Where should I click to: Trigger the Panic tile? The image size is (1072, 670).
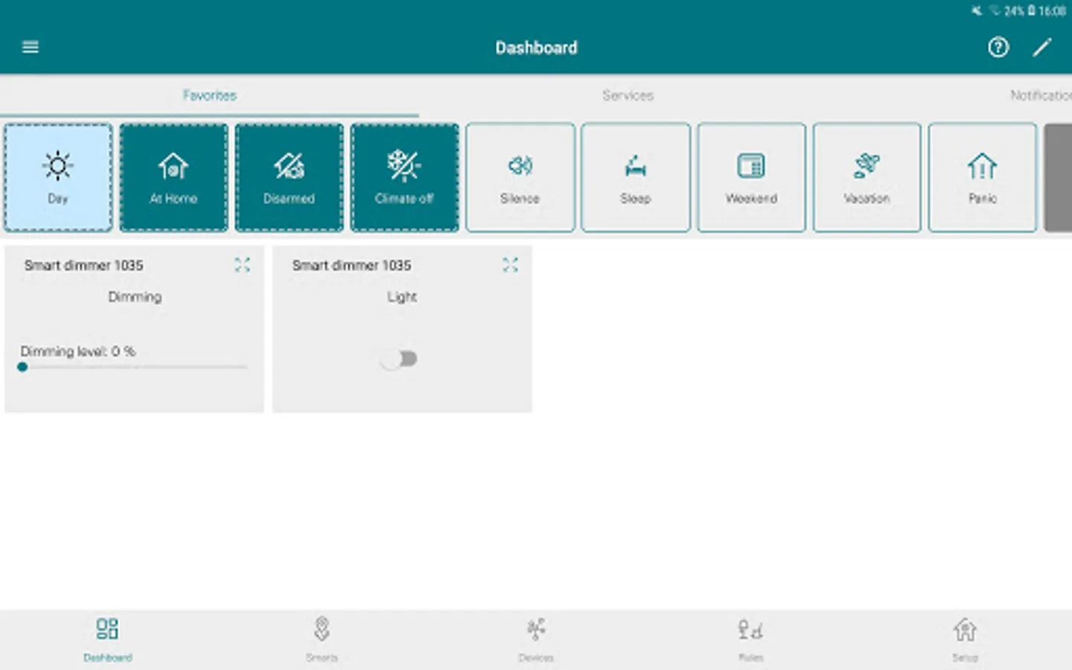pos(983,177)
